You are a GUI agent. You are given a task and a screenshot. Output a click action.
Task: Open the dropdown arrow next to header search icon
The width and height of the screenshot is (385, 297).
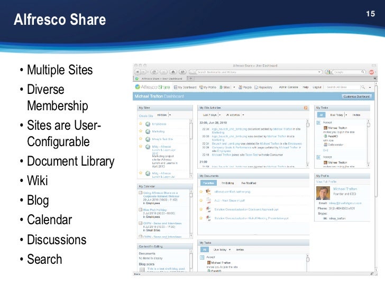pos(370,87)
